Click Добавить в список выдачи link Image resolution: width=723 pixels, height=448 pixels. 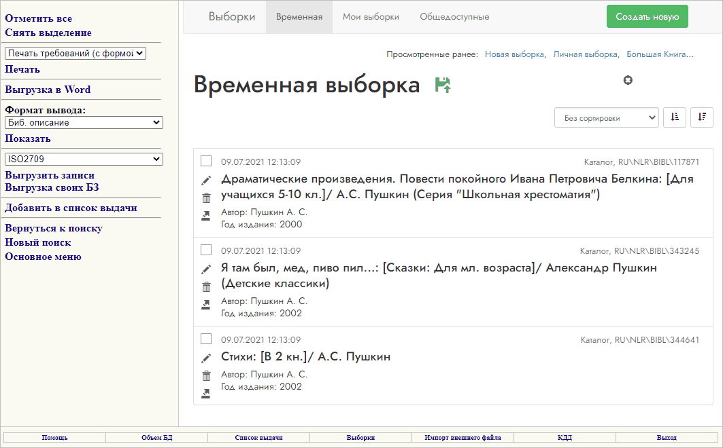(71, 208)
